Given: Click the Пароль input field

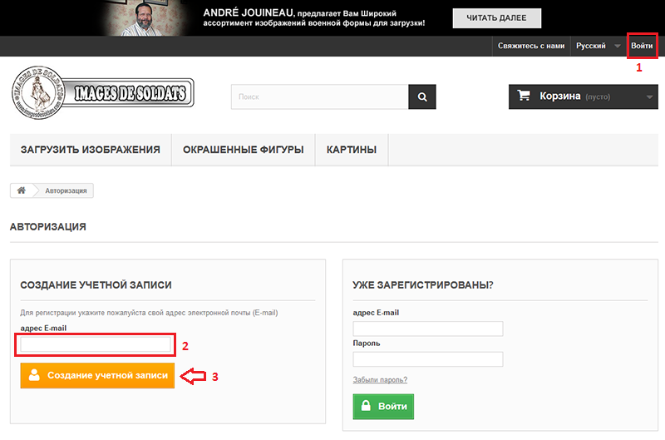Looking at the screenshot, I should [428, 359].
